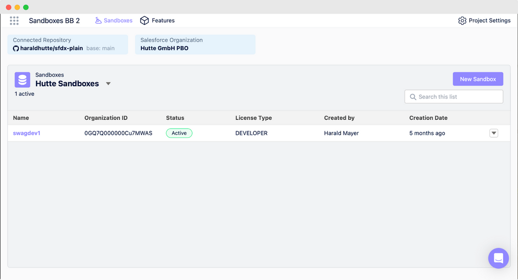This screenshot has width=518, height=280.
Task: Focus the Search this list field
Action: tap(454, 97)
